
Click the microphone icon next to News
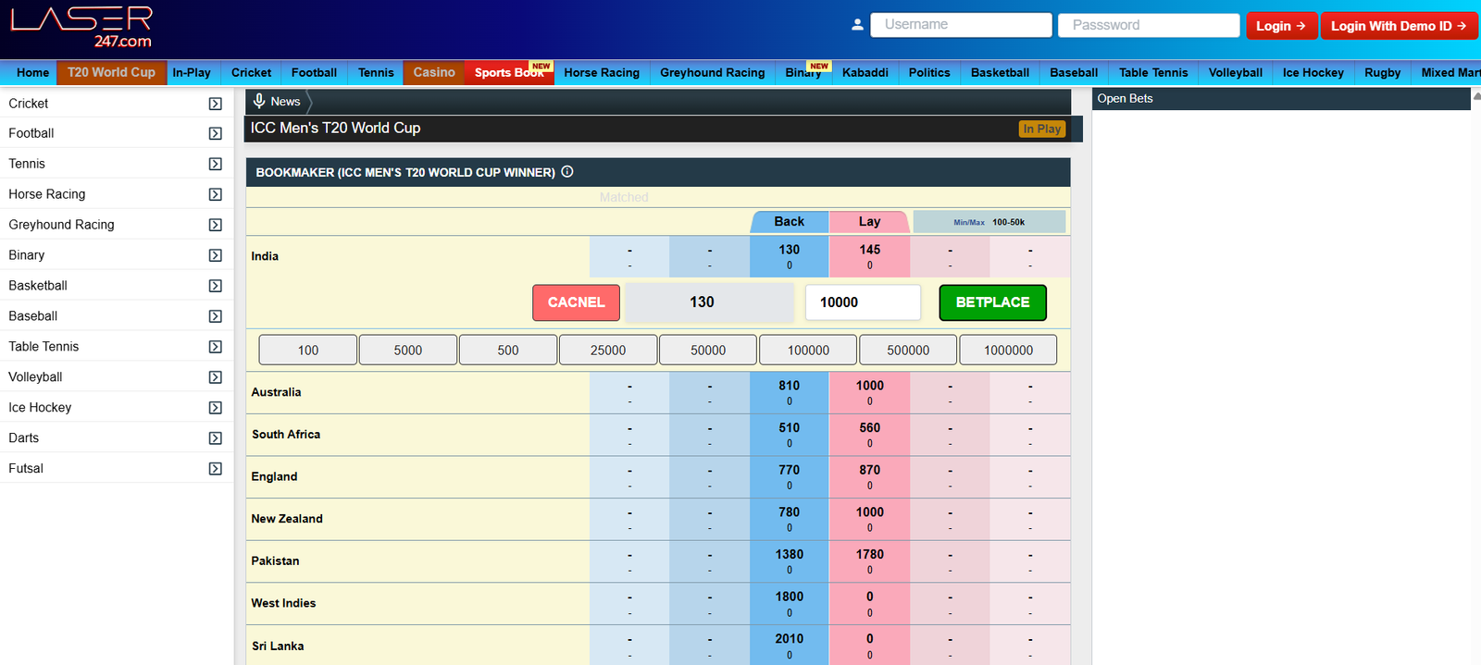coord(259,101)
